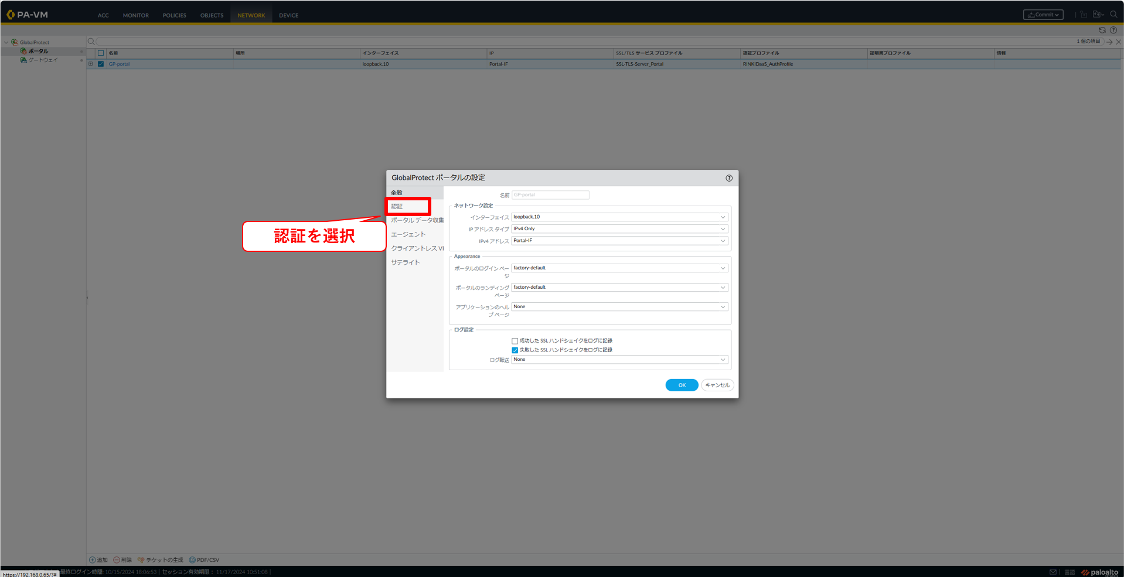
Task: Select the ポータル データ収集 tab
Action: [x=417, y=220]
